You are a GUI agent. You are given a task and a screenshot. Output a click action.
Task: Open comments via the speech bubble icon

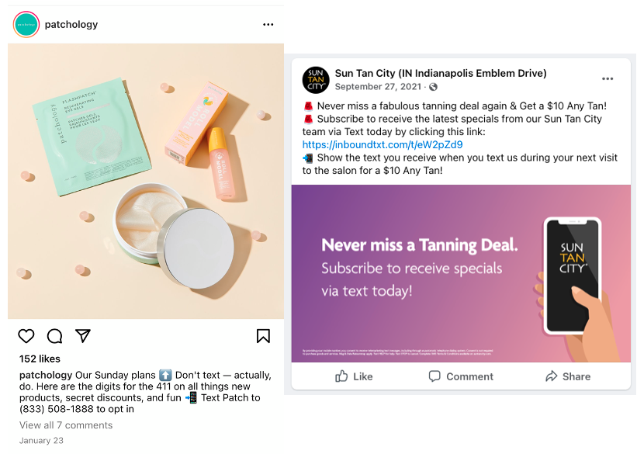click(x=54, y=336)
